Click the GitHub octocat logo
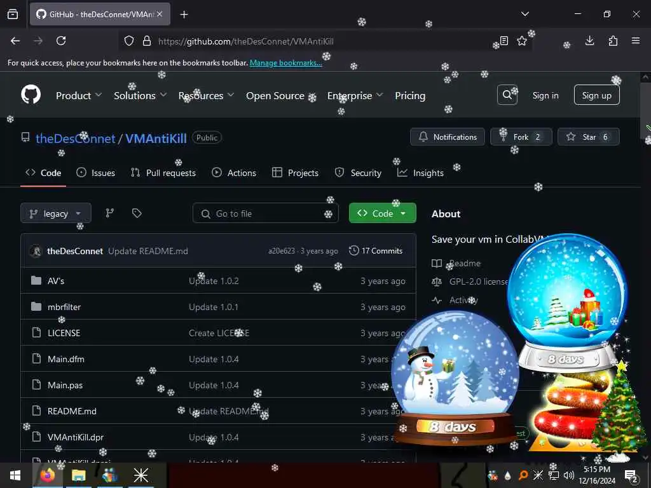This screenshot has width=651, height=488. [x=31, y=95]
